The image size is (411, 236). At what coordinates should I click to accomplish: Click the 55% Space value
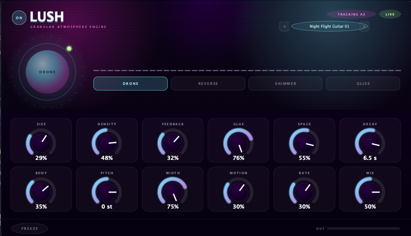[304, 158]
